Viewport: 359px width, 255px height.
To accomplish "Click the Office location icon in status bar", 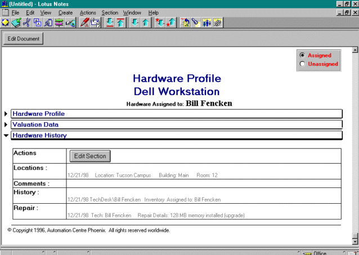I will coord(307,253).
